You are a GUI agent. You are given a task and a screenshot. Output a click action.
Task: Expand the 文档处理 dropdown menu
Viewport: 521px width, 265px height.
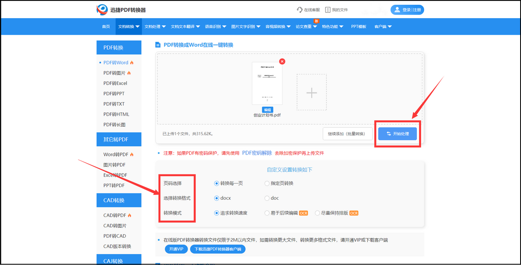point(155,26)
